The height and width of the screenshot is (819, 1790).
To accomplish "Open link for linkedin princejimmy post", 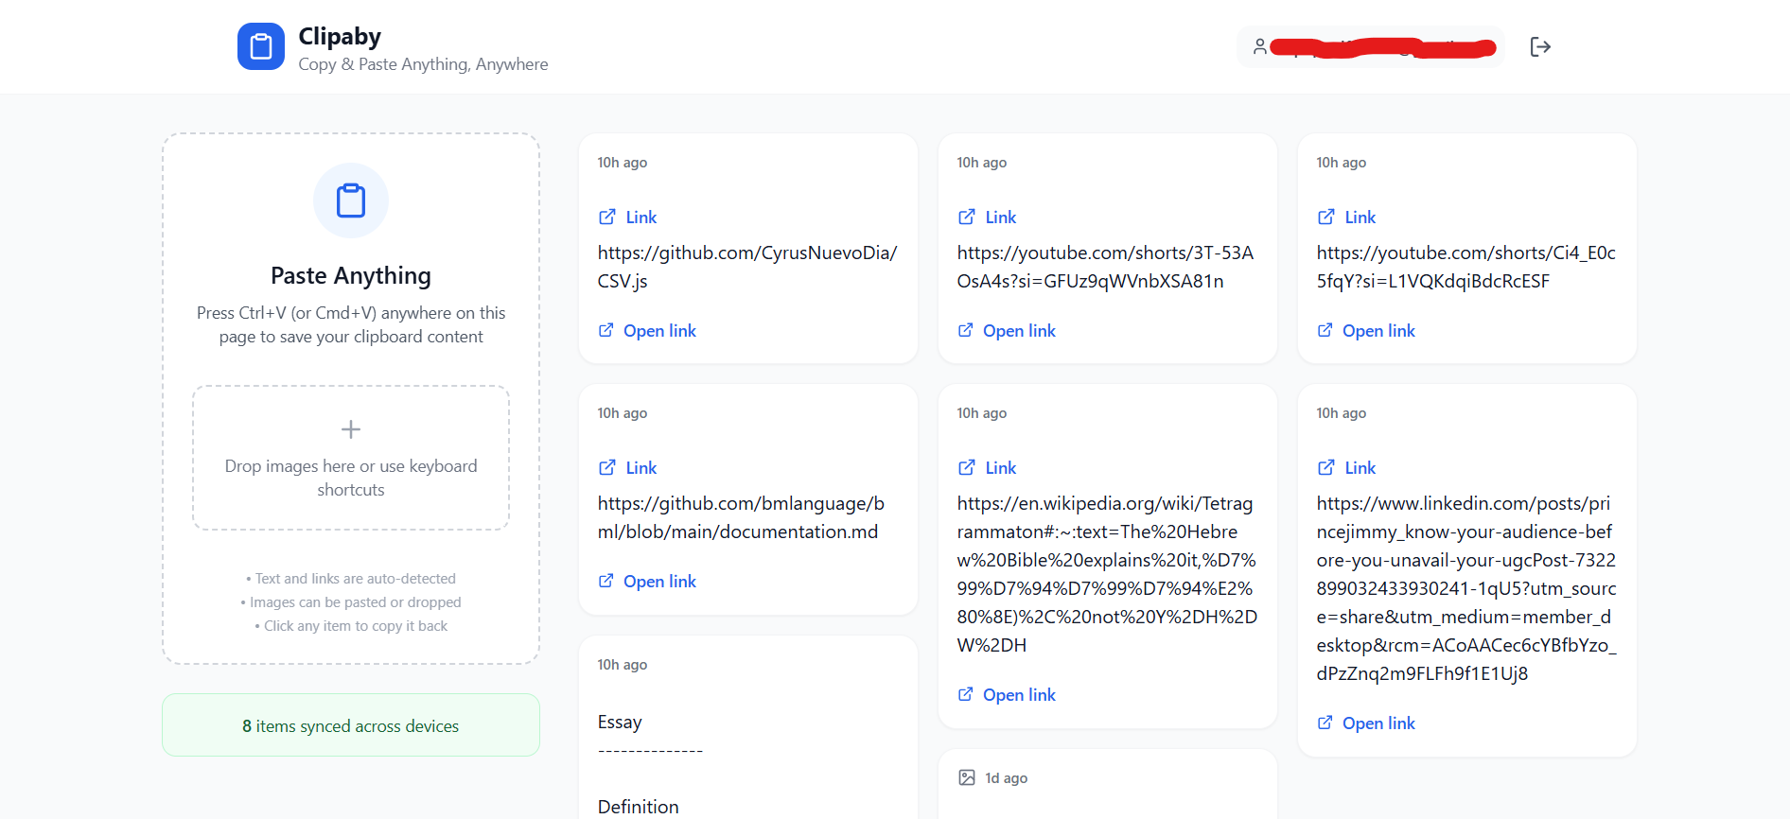I will click(1366, 723).
